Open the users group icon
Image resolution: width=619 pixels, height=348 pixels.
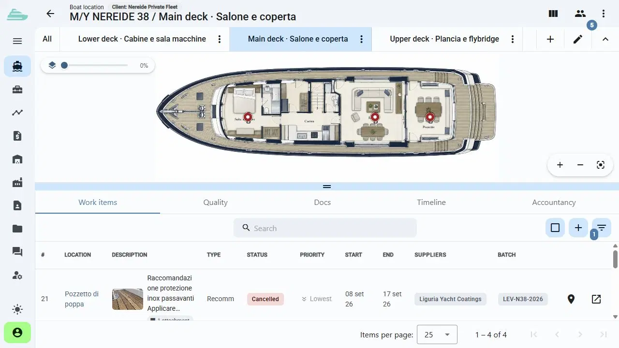(x=580, y=14)
